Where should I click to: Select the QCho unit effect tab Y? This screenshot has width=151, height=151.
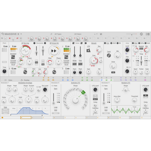tap(141, 43)
